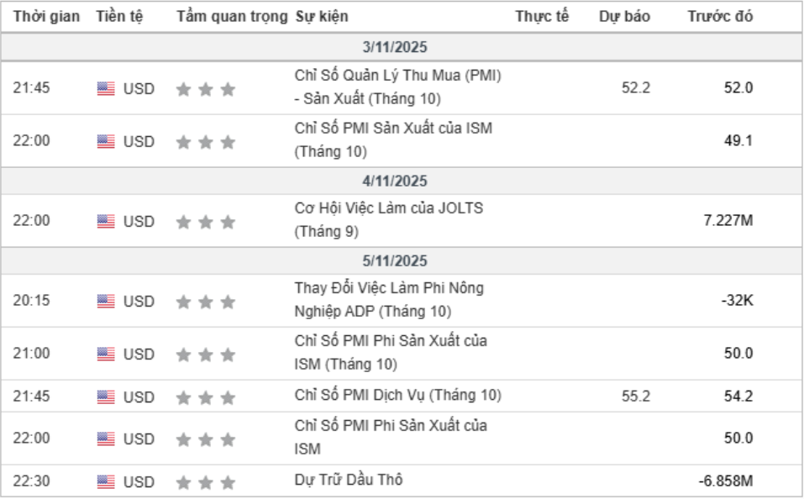Open the Chỉ Số PMI Dịch Vụ (Tháng 10) event

[x=397, y=395]
